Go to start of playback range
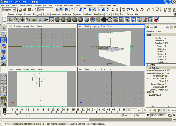This screenshot has width=176, height=126. (x=140, y=110)
